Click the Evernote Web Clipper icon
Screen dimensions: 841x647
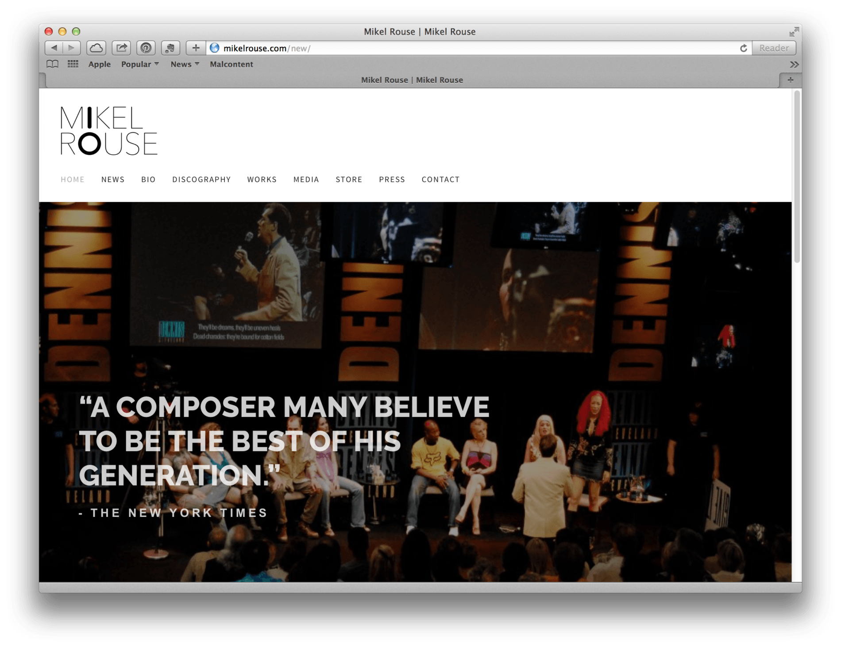tap(170, 48)
